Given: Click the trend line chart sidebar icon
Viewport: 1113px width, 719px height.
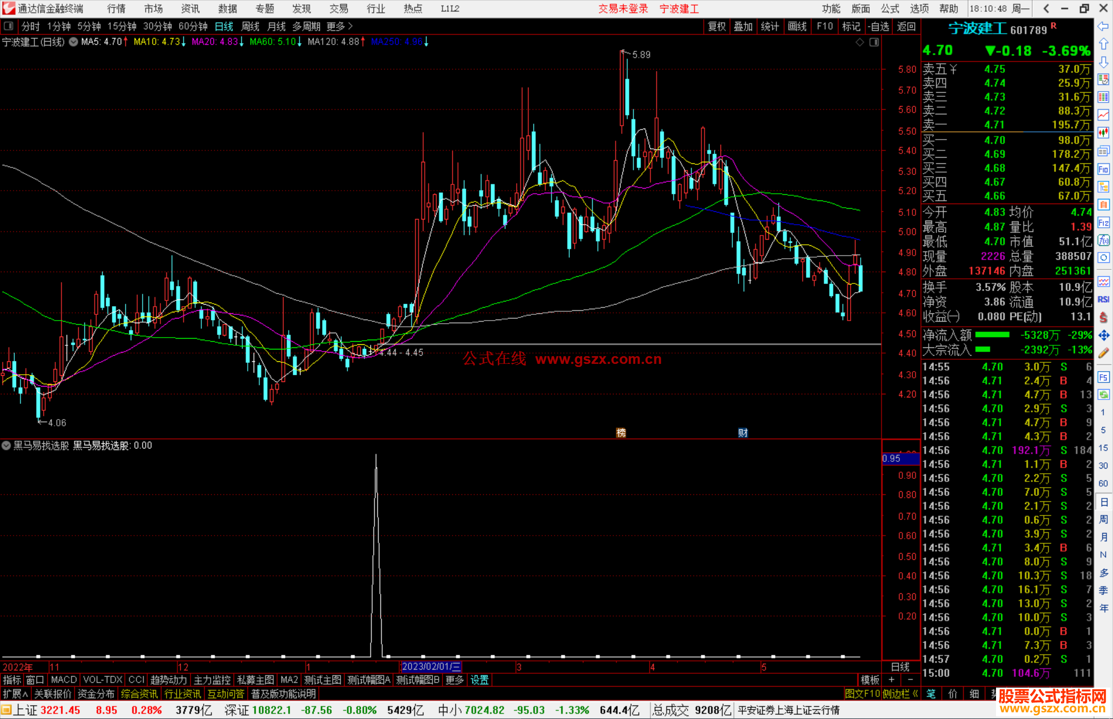Looking at the screenshot, I should [1103, 115].
